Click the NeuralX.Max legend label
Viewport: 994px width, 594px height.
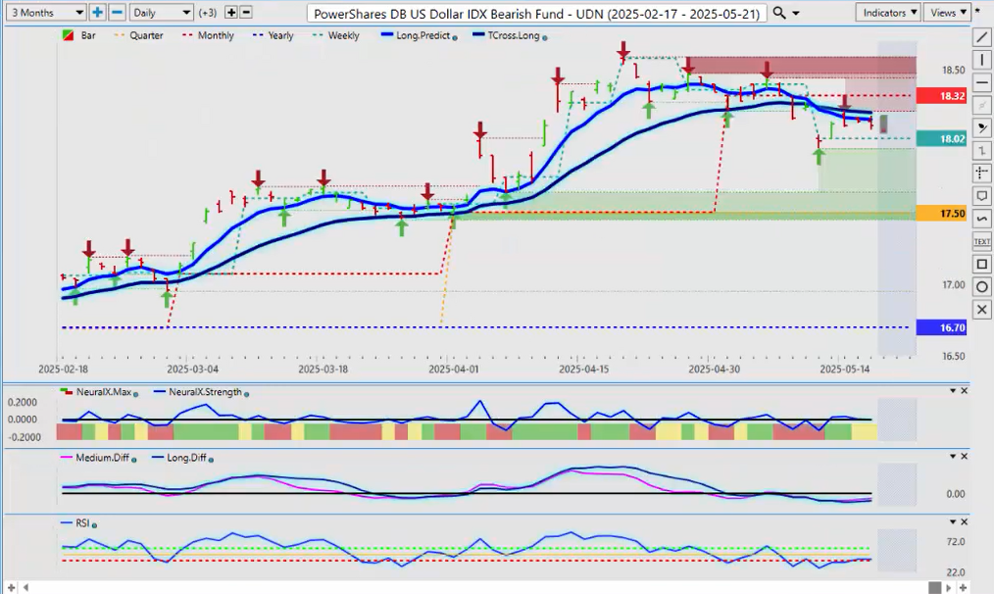coord(103,392)
